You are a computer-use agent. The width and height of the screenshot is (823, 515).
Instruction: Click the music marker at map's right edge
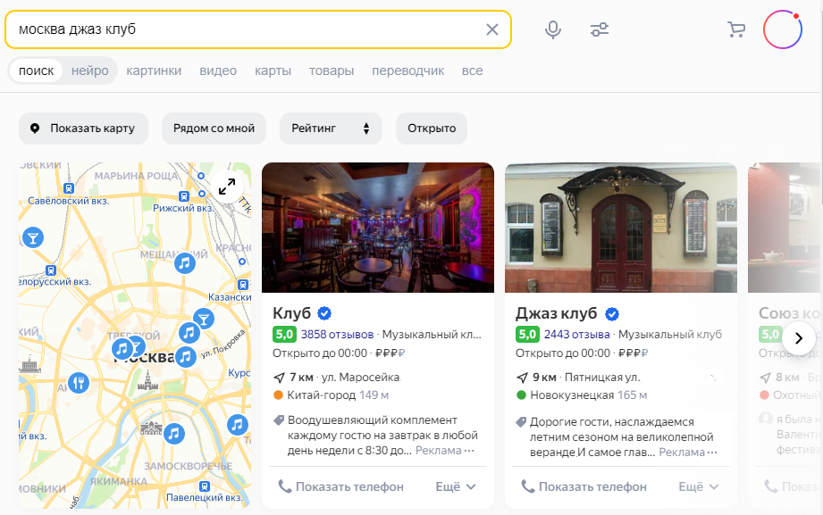pyautogui.click(x=237, y=425)
